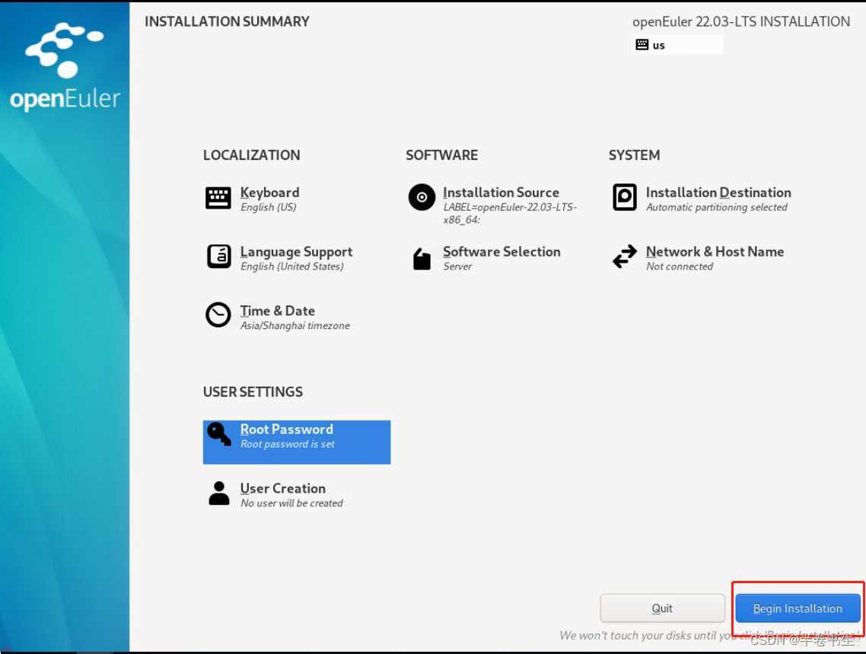Click the Installation Destination disk icon
The image size is (866, 654).
[x=625, y=197]
